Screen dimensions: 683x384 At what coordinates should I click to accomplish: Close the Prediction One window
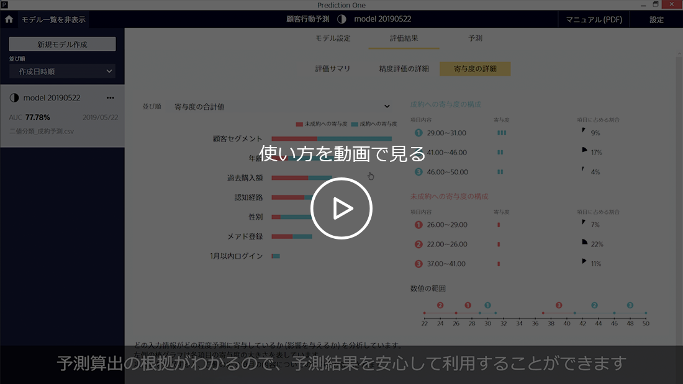point(672,5)
